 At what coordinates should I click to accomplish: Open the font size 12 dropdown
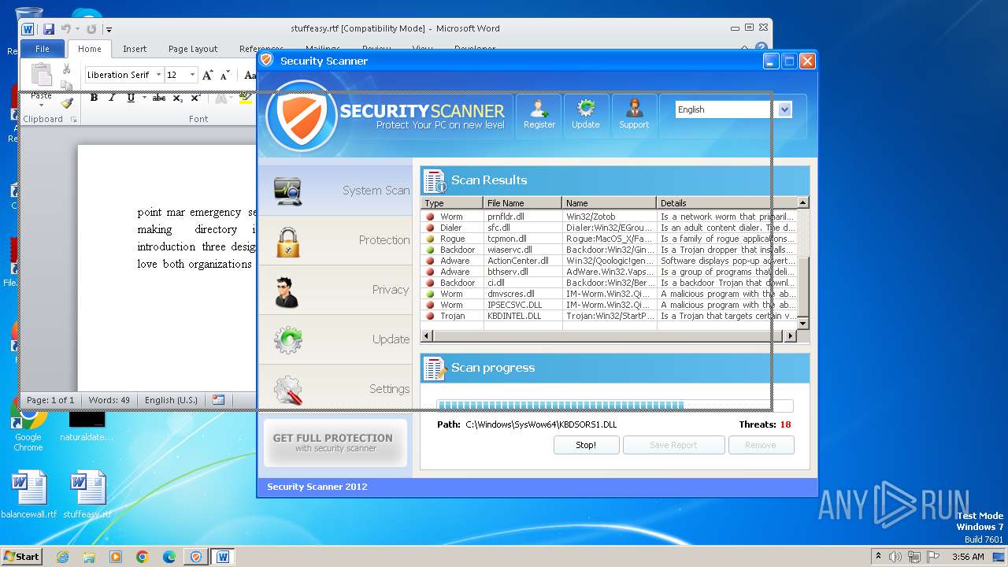point(192,75)
